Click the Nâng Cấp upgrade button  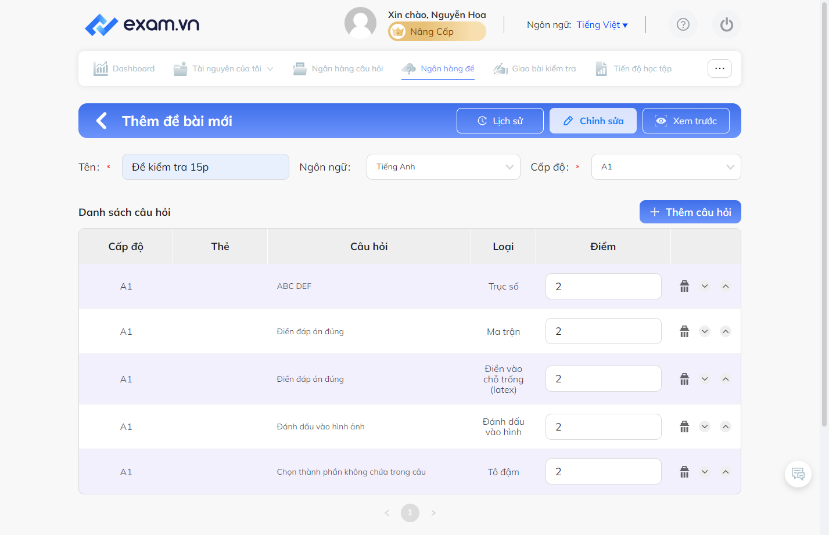coord(437,31)
